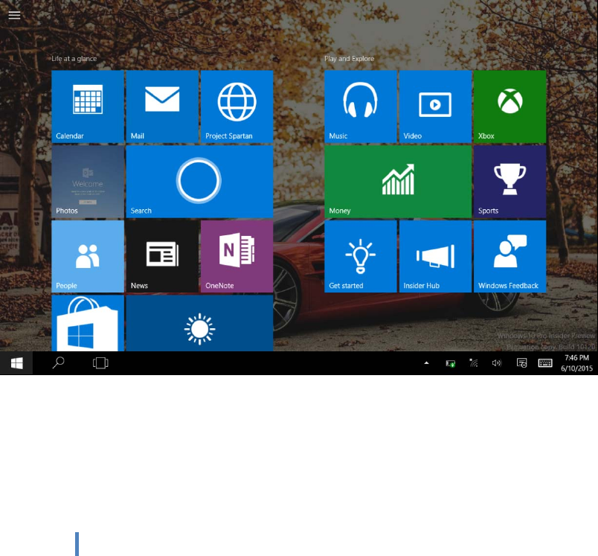The width and height of the screenshot is (598, 556).
Task: Open the network wireless tray icon
Action: pyautogui.click(x=473, y=363)
